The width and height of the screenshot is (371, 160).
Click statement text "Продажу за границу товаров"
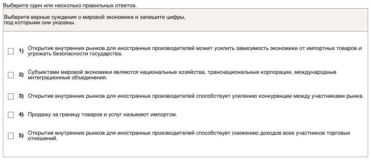click(102, 115)
